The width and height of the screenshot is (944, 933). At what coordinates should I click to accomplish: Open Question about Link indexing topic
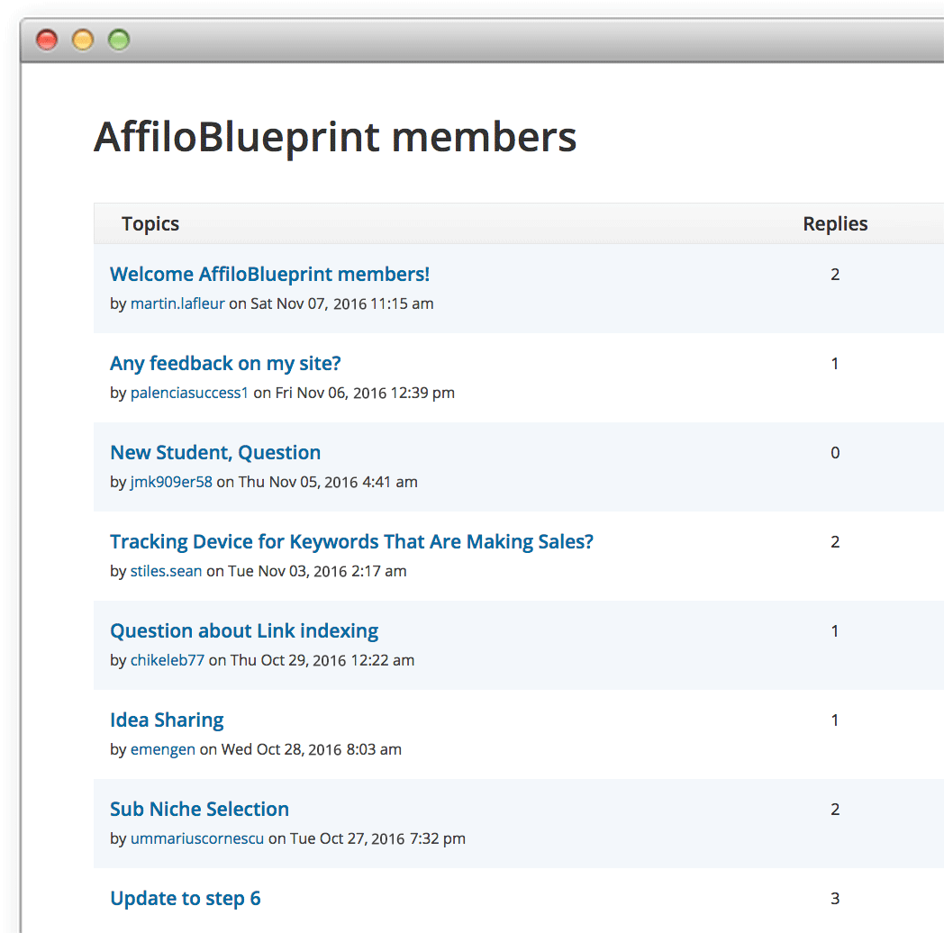coord(244,631)
